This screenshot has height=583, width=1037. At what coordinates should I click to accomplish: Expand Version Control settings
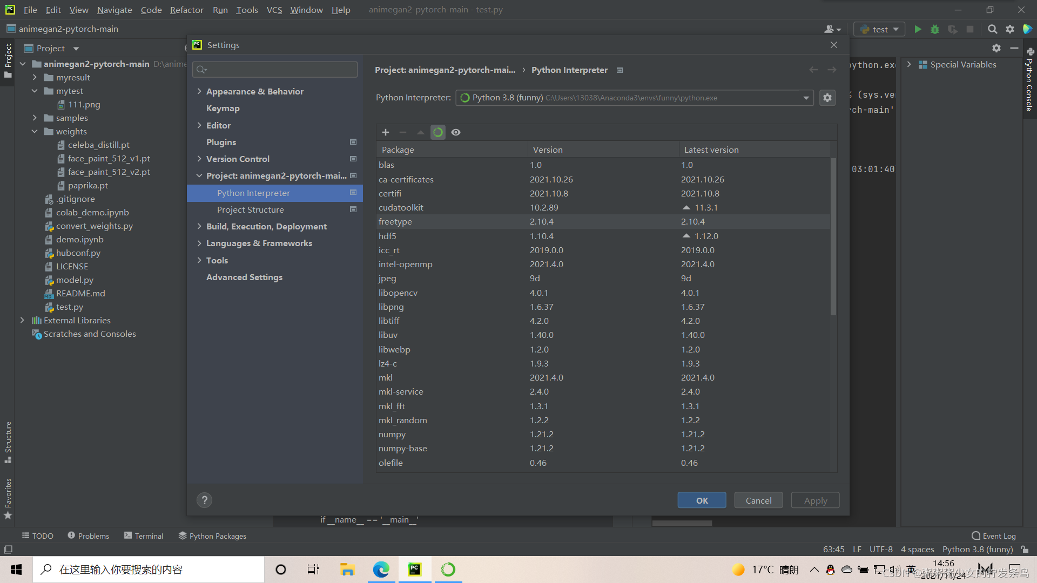(x=199, y=159)
